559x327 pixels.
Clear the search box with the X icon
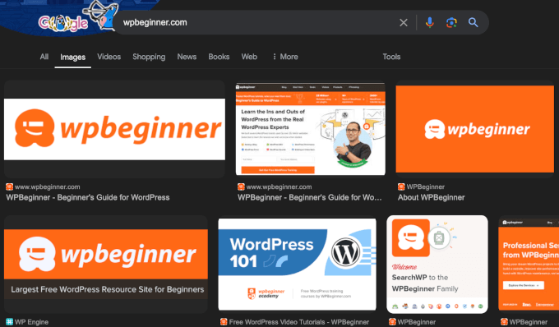(x=404, y=22)
